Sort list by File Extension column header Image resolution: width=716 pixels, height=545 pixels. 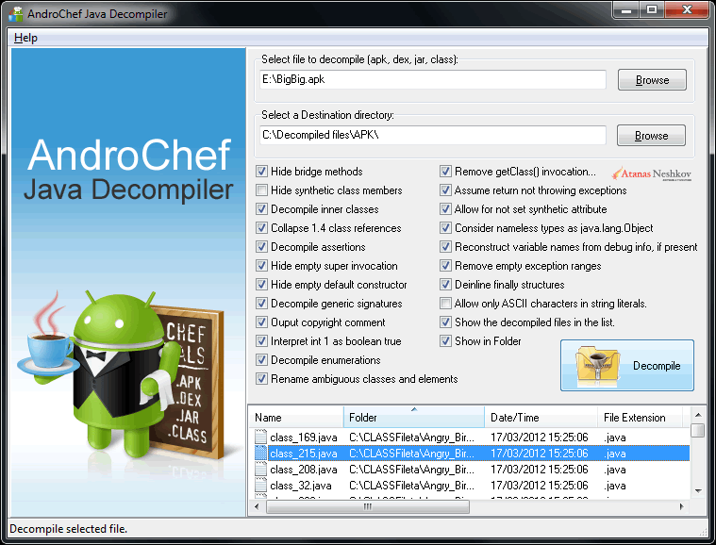[640, 417]
